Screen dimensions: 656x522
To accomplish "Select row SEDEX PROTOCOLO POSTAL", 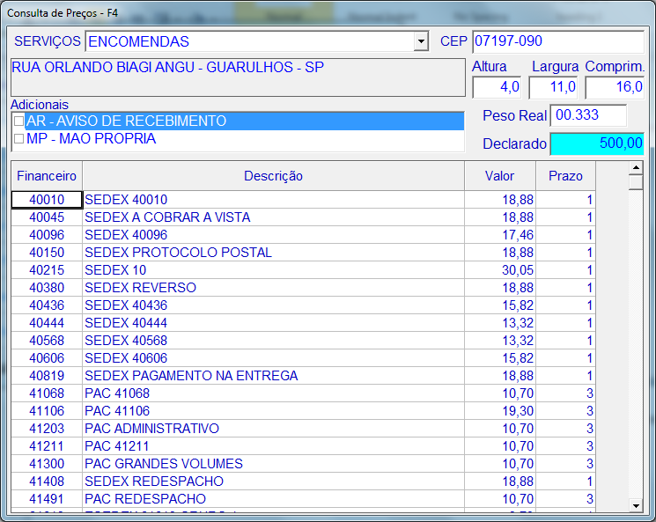I will point(303,253).
